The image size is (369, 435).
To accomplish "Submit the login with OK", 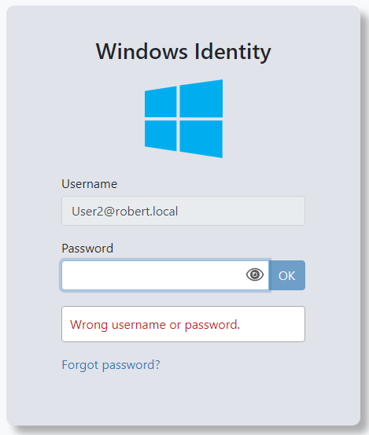I will pyautogui.click(x=287, y=275).
